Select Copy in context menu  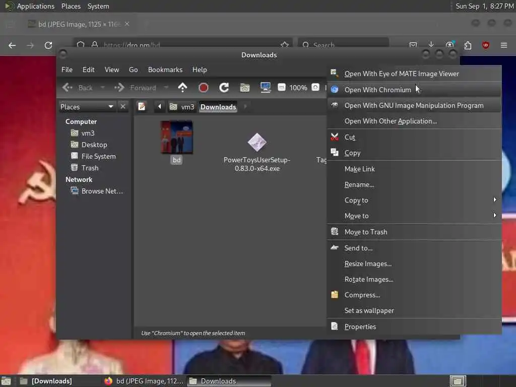(x=414, y=153)
